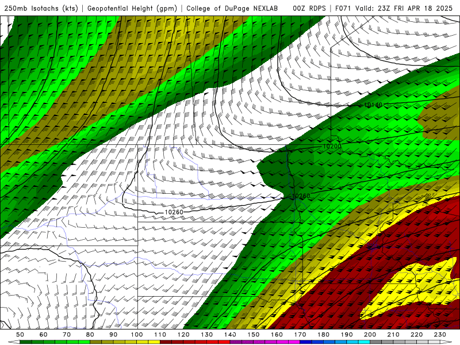460x345 pixels.
Task: Pick the dark blue swatch just above 170
Action: pos(306,342)
